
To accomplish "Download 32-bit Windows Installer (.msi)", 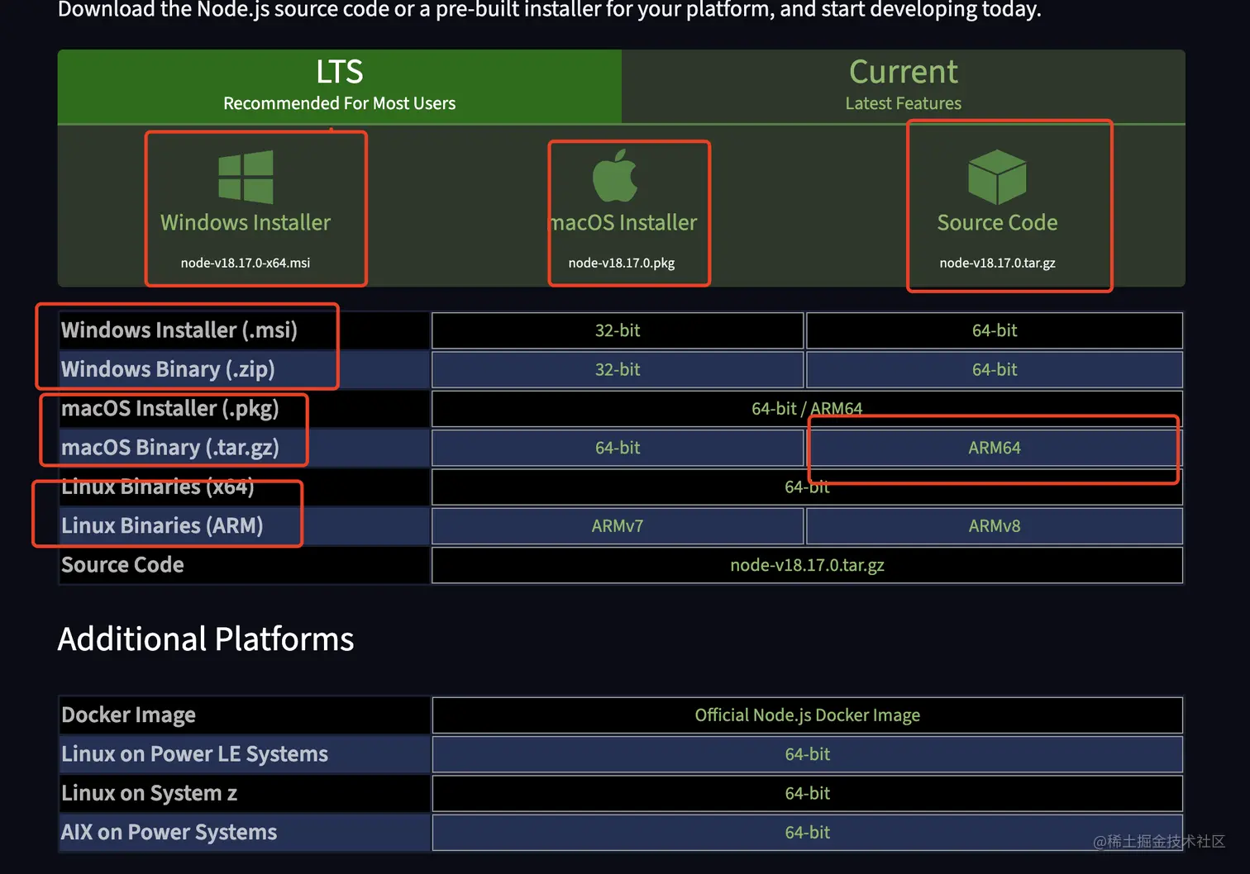I will pyautogui.click(x=618, y=330).
